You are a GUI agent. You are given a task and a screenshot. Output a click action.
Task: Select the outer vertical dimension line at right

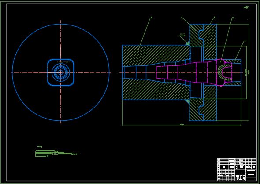pyautogui.click(x=249, y=72)
